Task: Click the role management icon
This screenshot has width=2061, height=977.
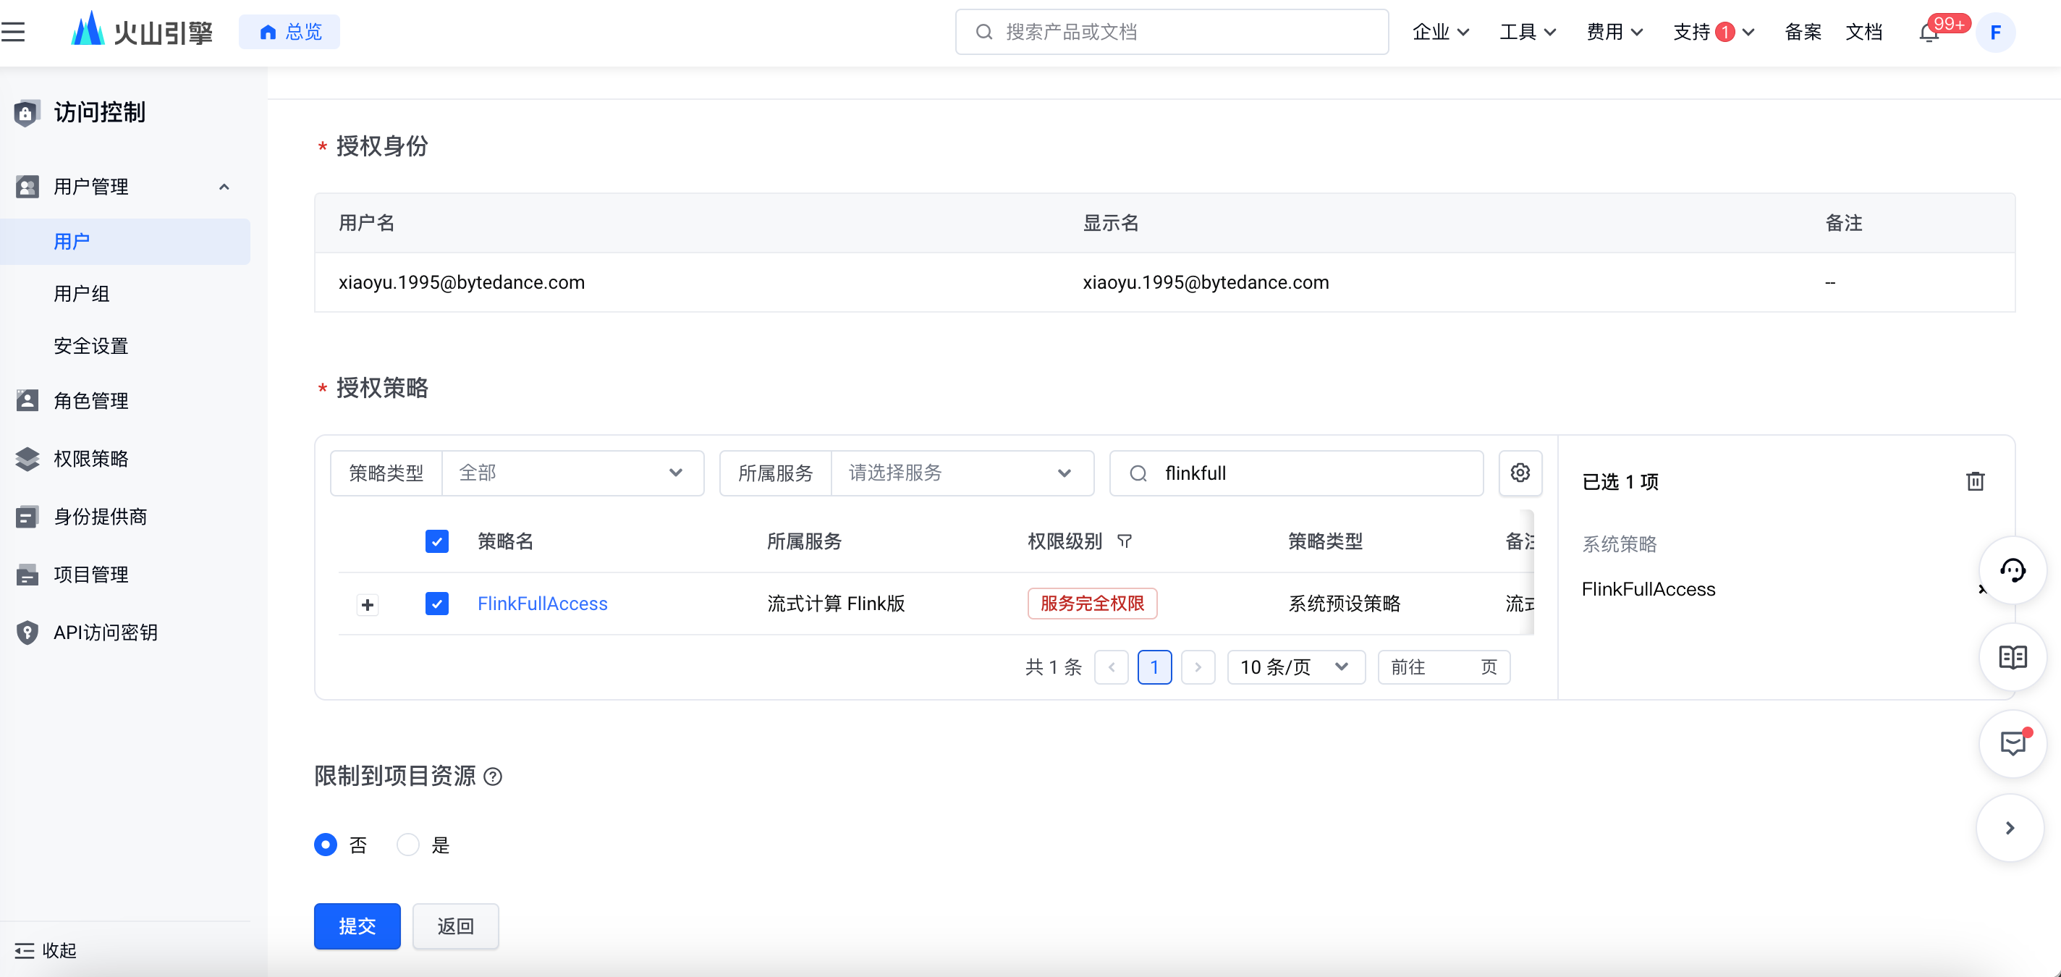Action: (27, 401)
